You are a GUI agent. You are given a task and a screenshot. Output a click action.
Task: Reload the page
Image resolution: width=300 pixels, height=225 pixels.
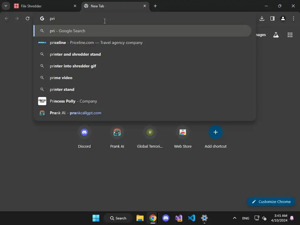pos(28,18)
